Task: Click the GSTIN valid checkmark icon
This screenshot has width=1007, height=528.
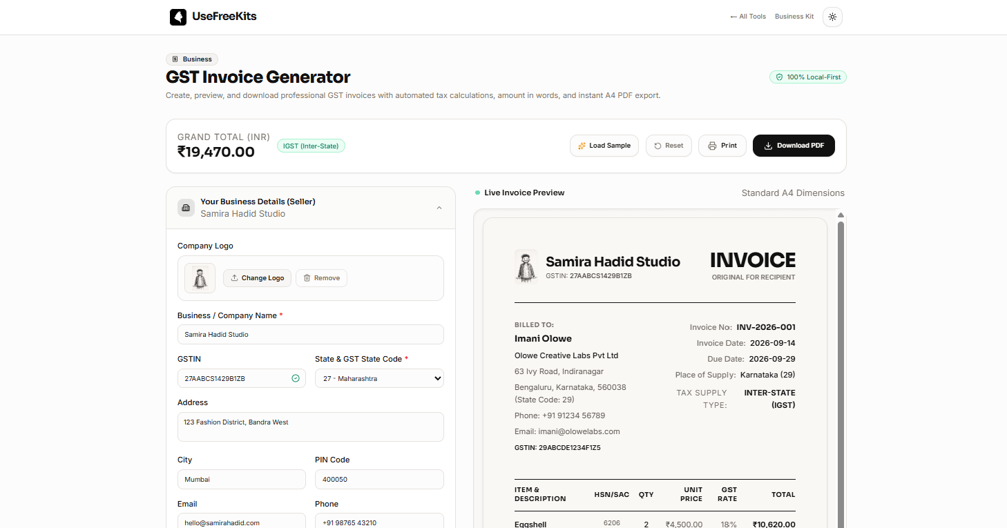Action: coord(296,378)
